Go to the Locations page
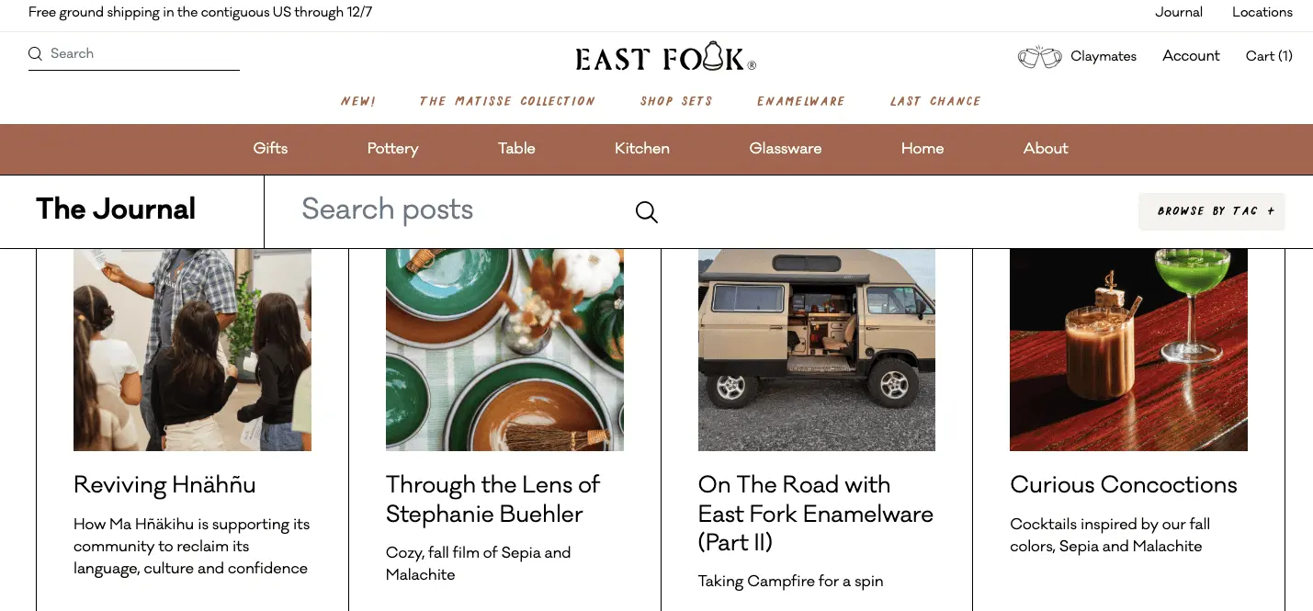 pyautogui.click(x=1262, y=12)
